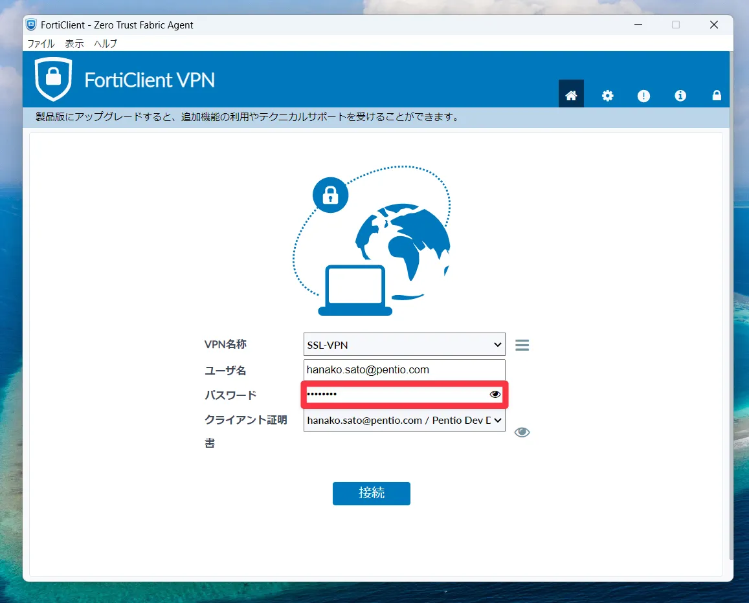
Task: Click the lock icon in the top bar
Action: click(x=716, y=95)
